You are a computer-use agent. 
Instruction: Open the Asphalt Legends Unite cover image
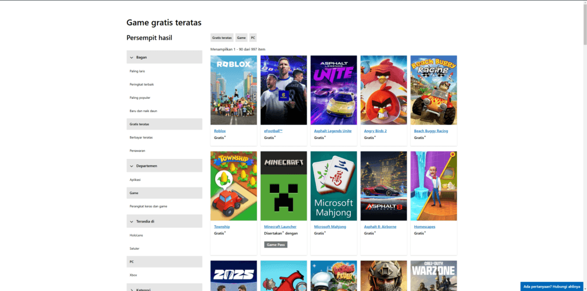(334, 90)
